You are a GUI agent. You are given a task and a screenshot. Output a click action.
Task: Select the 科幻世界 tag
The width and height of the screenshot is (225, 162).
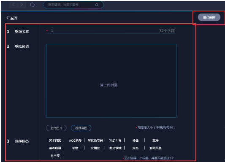115,140
